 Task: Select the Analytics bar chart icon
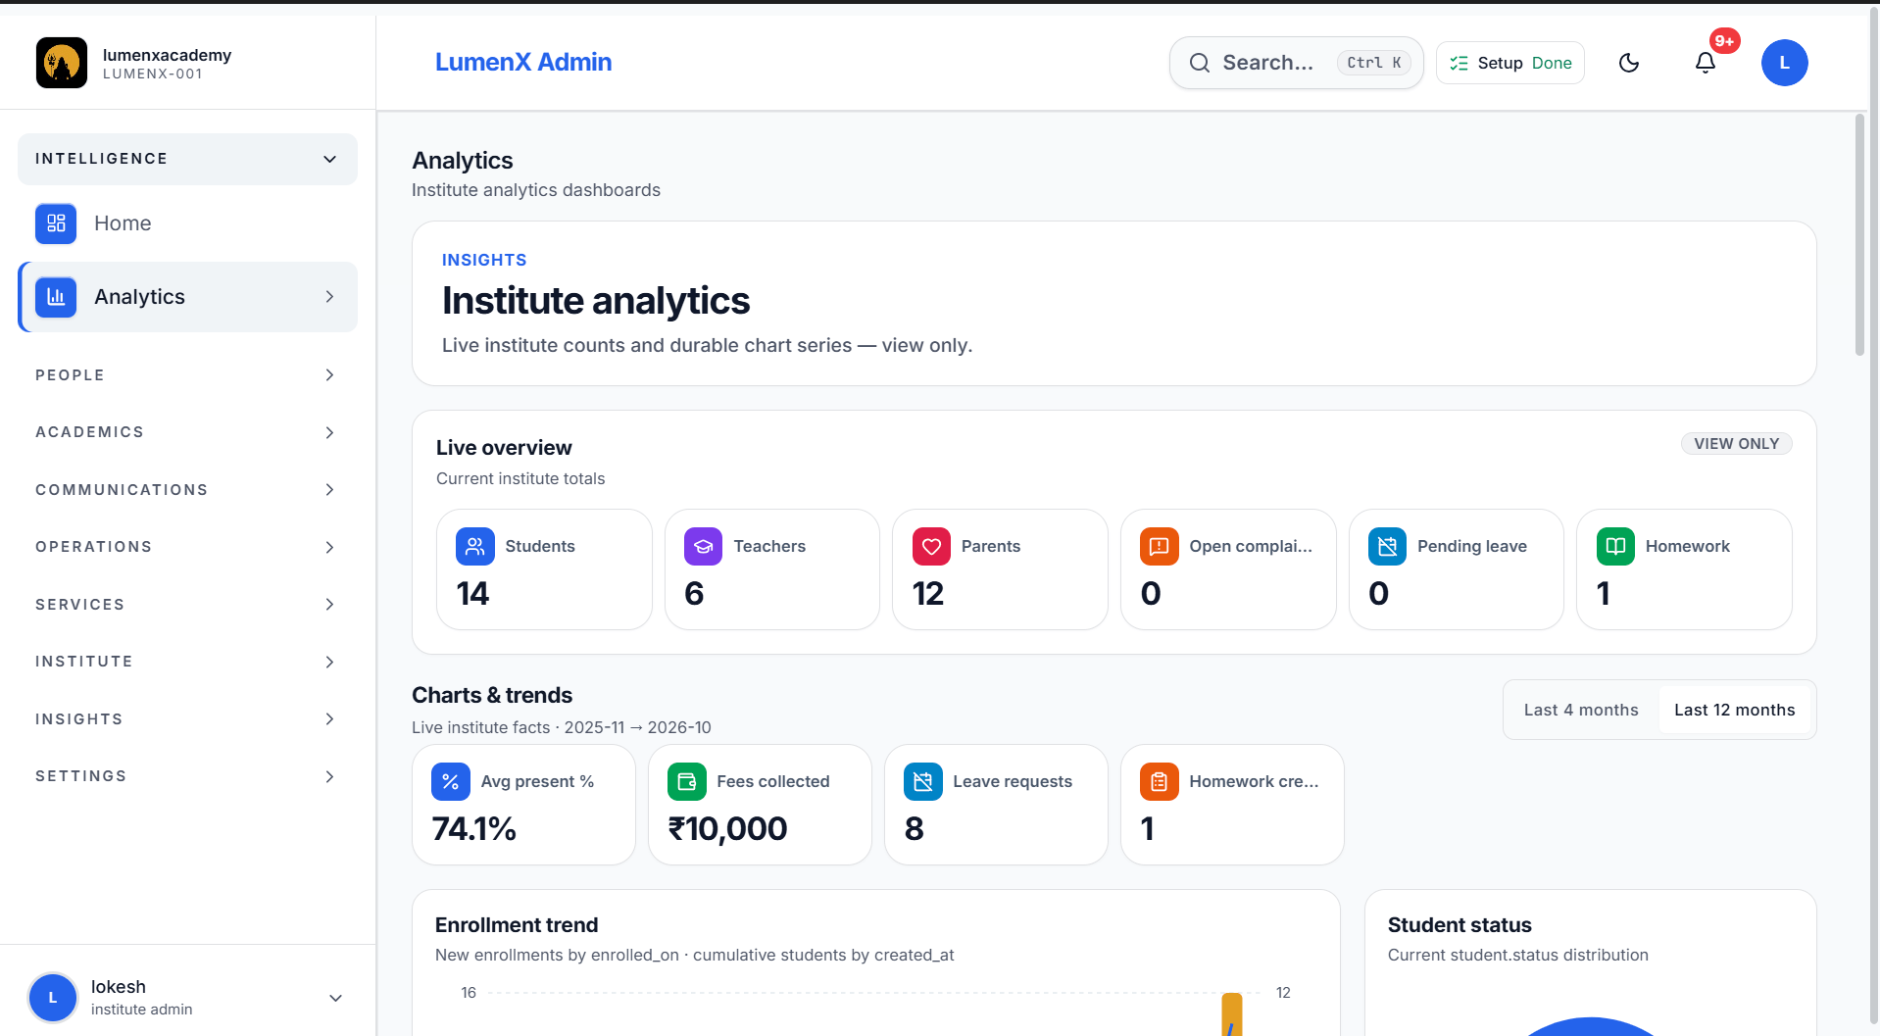pyautogui.click(x=56, y=297)
